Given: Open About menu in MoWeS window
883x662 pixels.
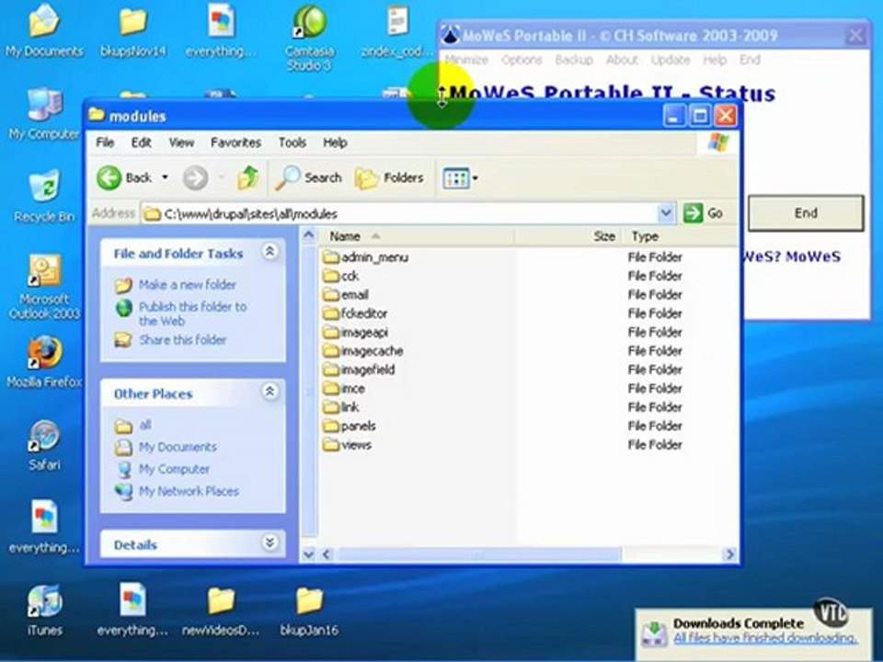Looking at the screenshot, I should (x=622, y=61).
